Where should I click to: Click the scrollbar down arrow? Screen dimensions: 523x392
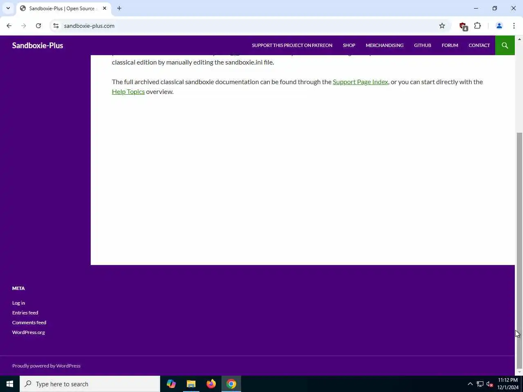point(519,372)
